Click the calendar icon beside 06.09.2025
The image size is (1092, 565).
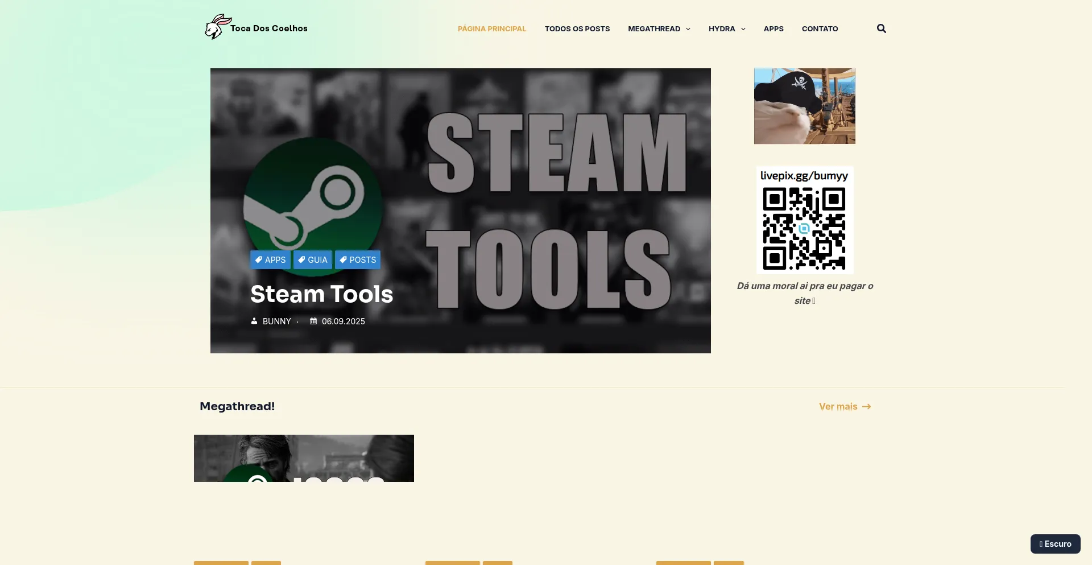[313, 321]
